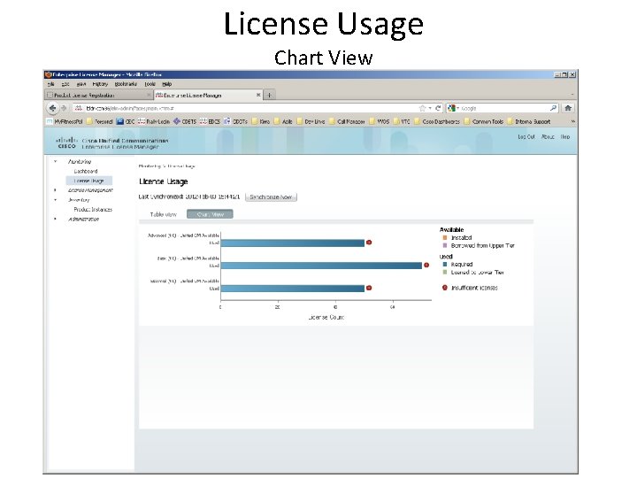Screen dimensions: 637x478
Task: Open the Call Manager bookmarks folder
Action: tap(347, 121)
